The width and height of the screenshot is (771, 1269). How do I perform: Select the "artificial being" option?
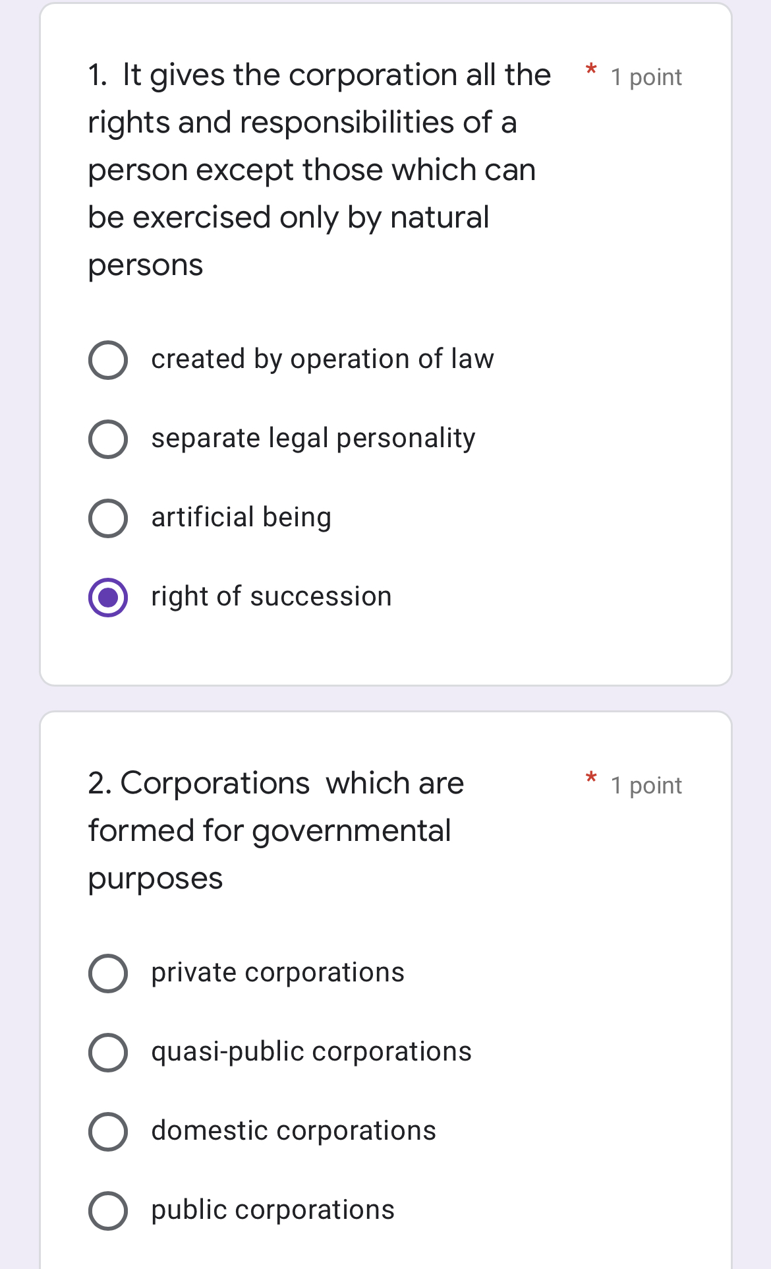point(107,518)
